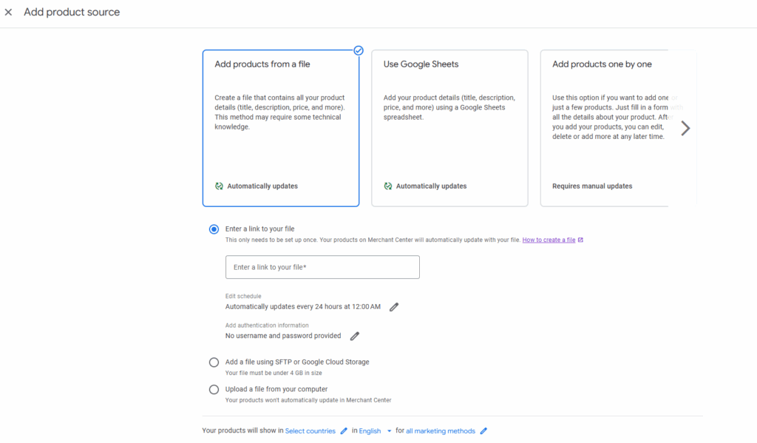Select the Use Google Sheets card
This screenshot has height=443, width=757.
click(449, 127)
